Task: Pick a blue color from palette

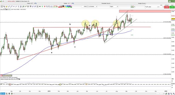Action: tap(68, 6)
